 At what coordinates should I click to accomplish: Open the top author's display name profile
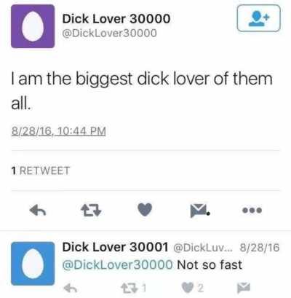click(x=116, y=19)
